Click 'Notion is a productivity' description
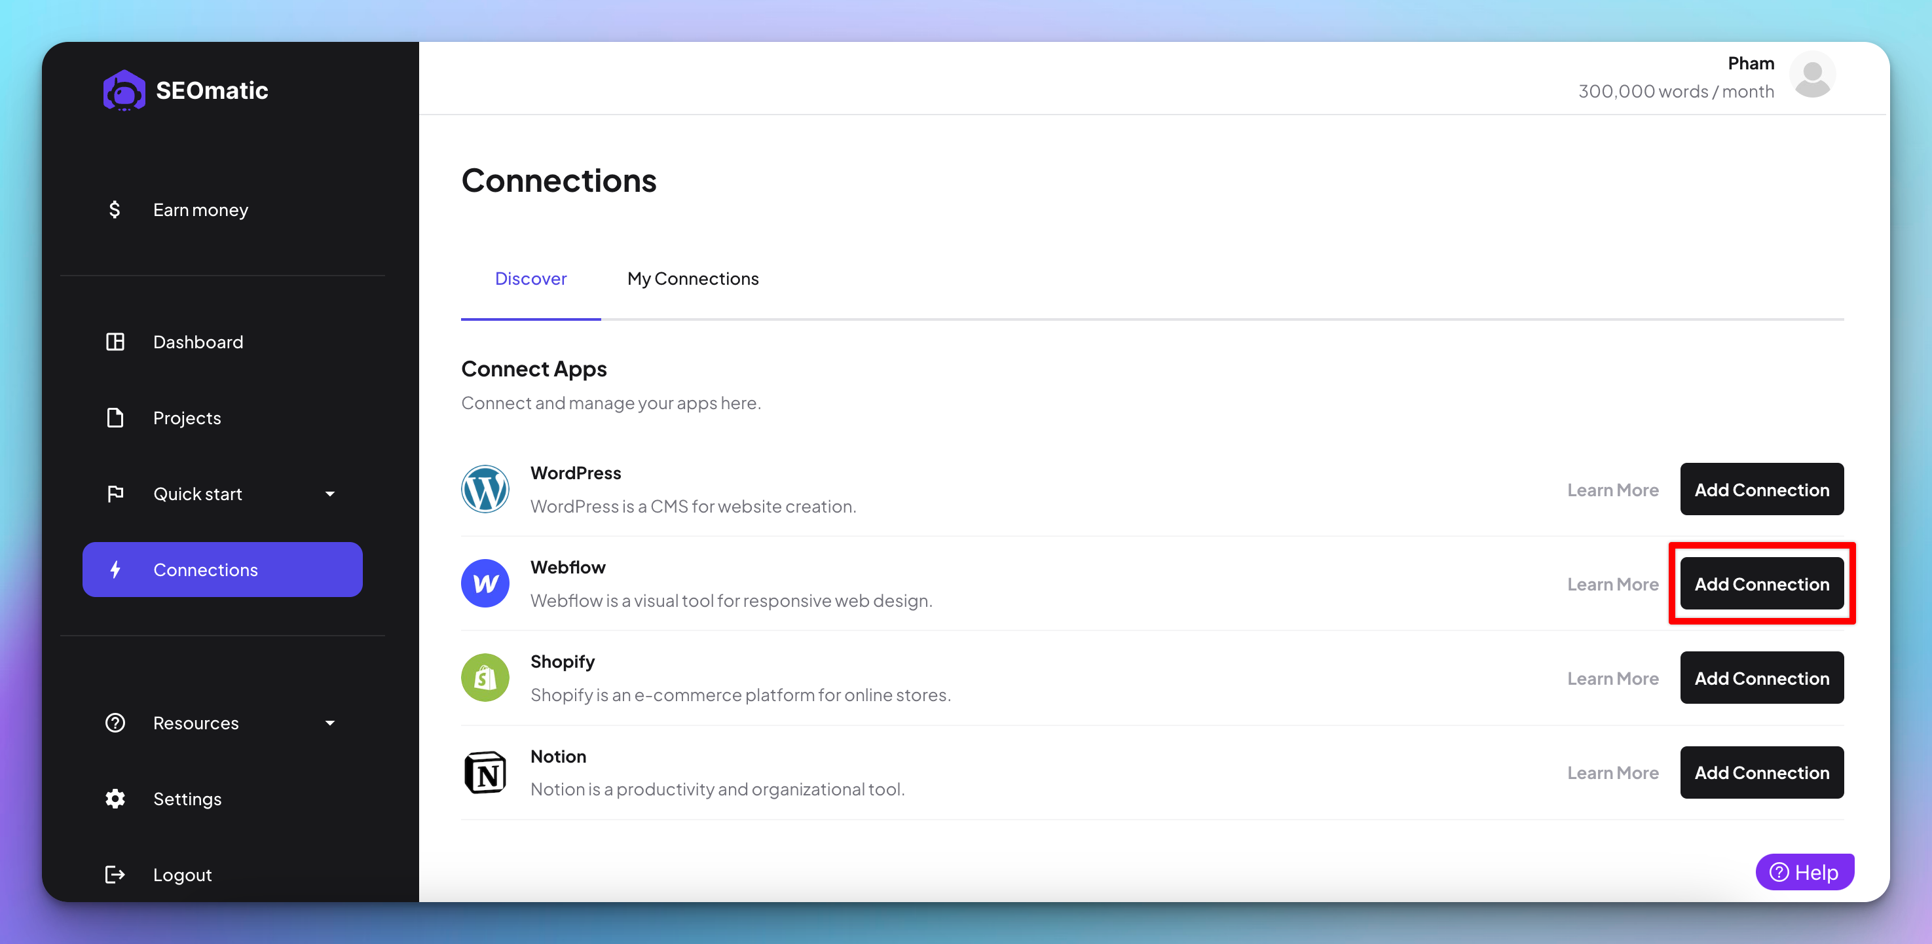This screenshot has height=944, width=1932. (x=717, y=790)
